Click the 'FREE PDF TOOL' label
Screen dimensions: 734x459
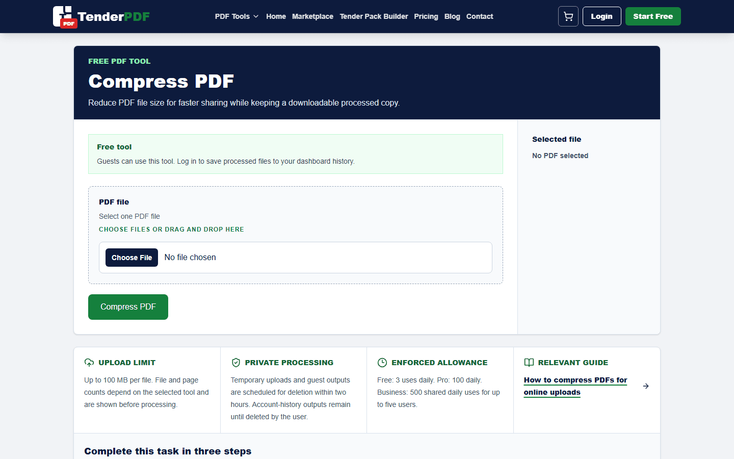tap(119, 61)
